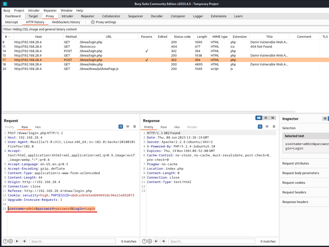Open Response search help icon

(x=144, y=241)
